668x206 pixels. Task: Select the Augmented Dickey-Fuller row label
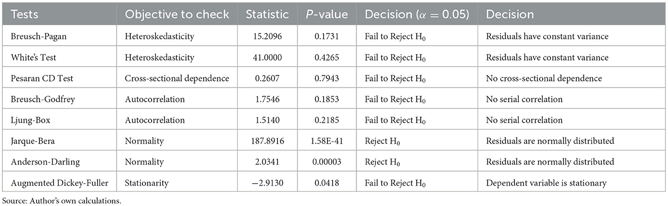51,183
